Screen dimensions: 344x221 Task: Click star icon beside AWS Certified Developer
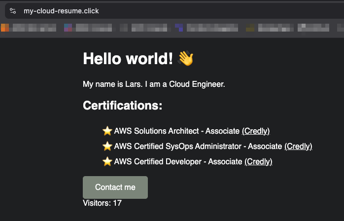pyautogui.click(x=107, y=162)
